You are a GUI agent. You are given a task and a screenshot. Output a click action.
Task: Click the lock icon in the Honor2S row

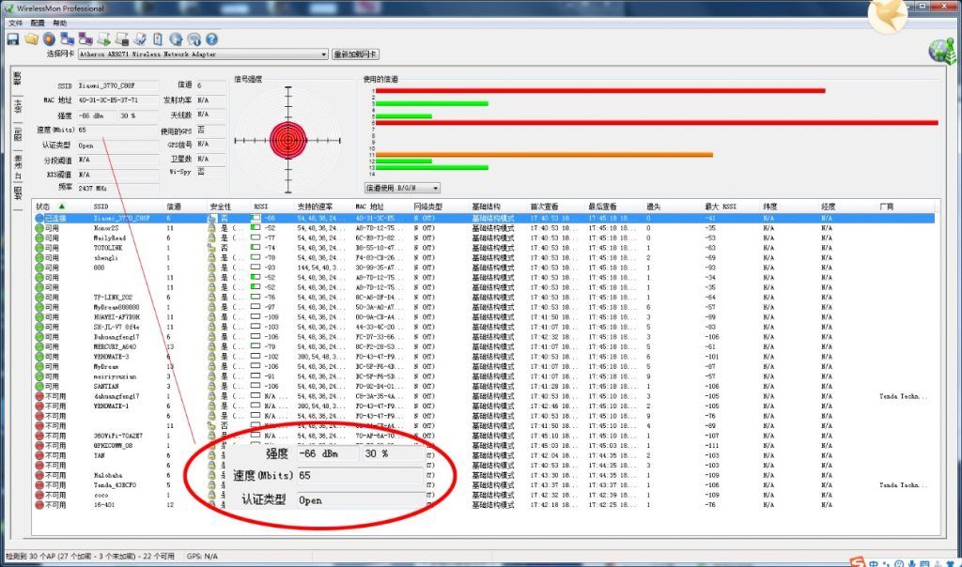pos(211,228)
